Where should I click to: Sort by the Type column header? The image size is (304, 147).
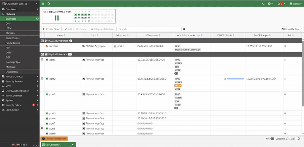[x=95, y=35]
